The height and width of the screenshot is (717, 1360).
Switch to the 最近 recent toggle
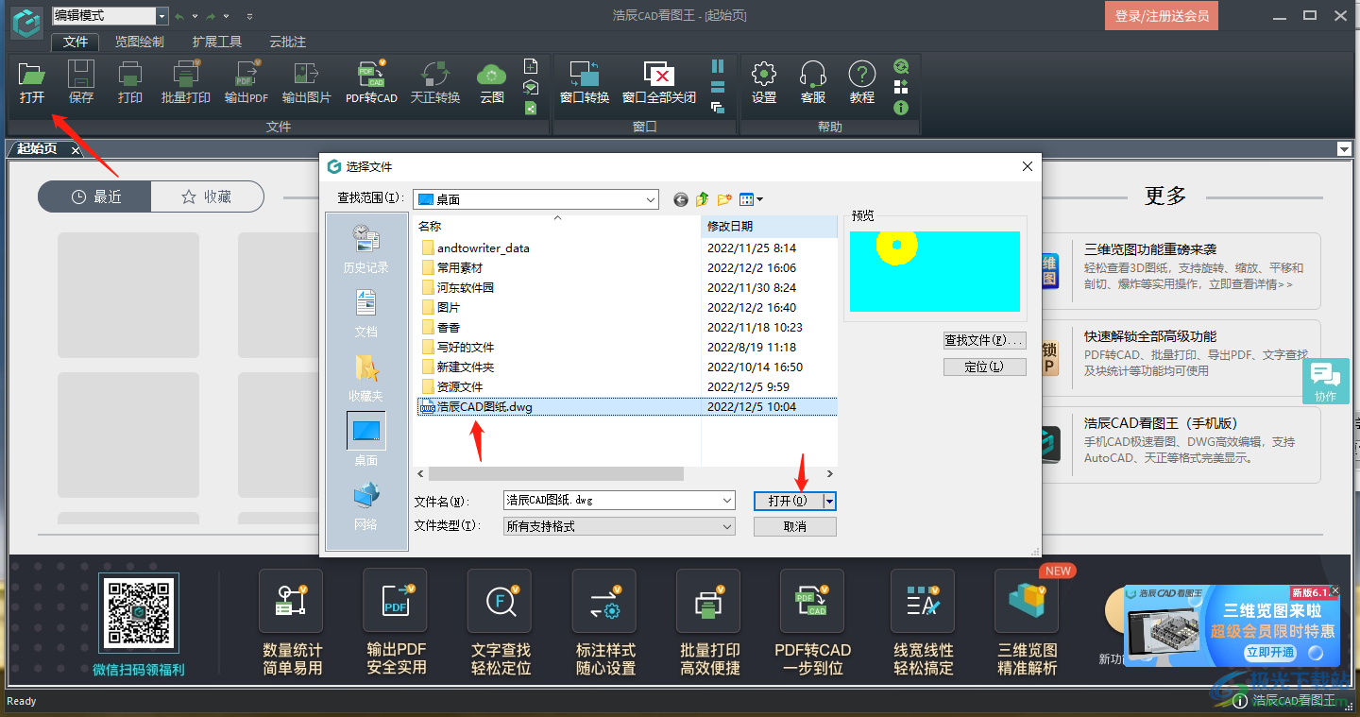point(95,196)
